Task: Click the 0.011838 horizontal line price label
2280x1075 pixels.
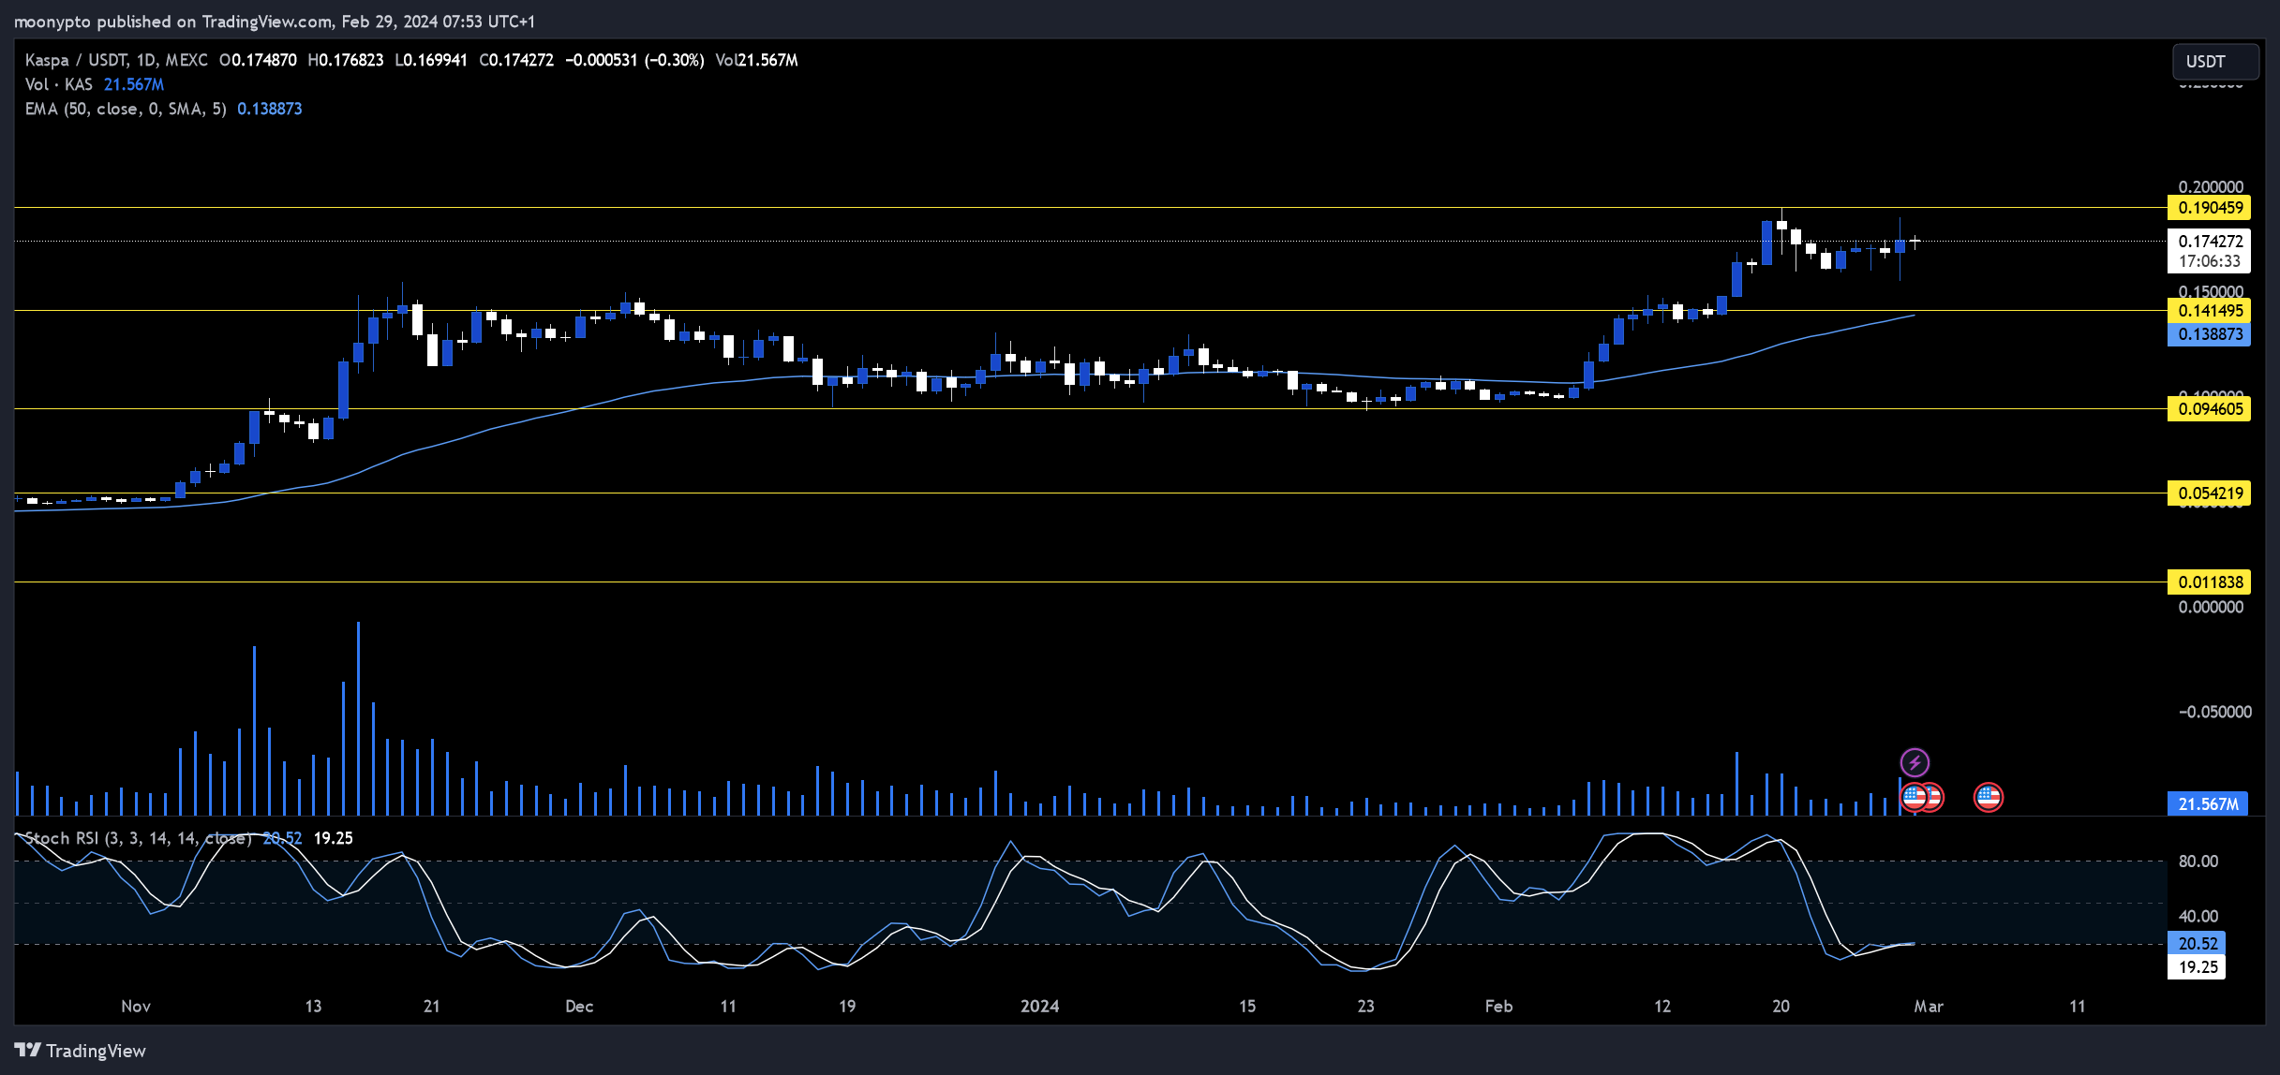Action: pos(2209,582)
